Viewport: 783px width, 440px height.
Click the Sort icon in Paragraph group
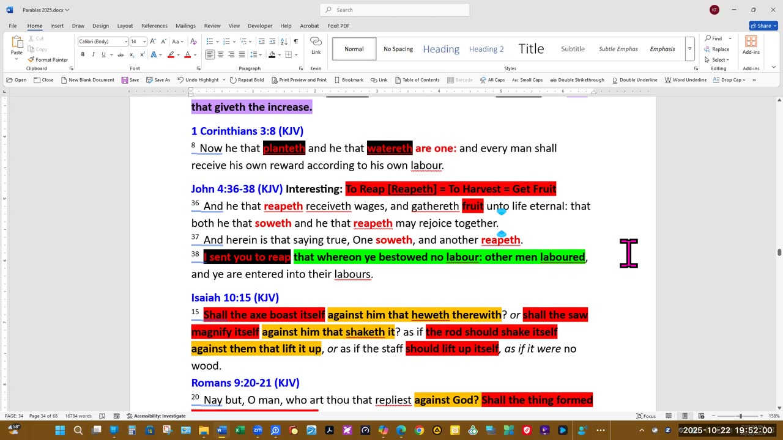tap(284, 41)
